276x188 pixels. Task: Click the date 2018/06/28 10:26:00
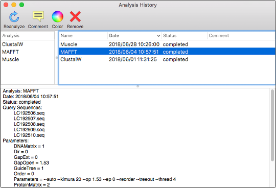click(x=134, y=44)
